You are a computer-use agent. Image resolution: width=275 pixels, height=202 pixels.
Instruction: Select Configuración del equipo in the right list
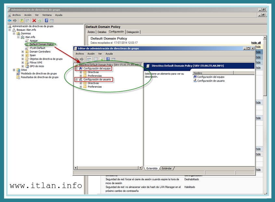pos(210,77)
